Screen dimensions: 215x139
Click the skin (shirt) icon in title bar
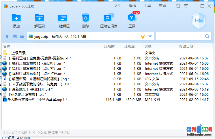(x=178, y=6)
